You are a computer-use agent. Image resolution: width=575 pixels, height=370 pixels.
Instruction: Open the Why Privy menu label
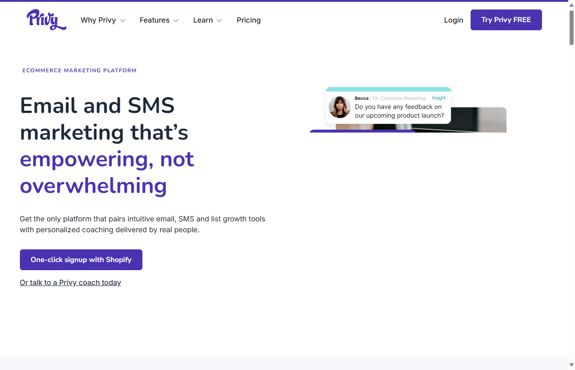point(98,20)
